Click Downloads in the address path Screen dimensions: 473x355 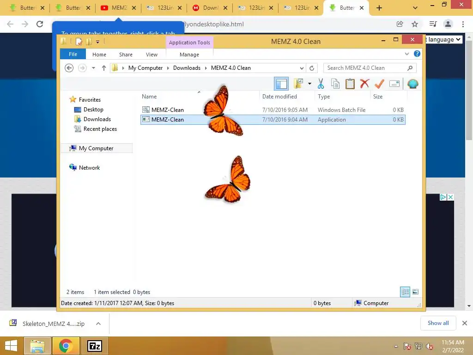coord(187,68)
